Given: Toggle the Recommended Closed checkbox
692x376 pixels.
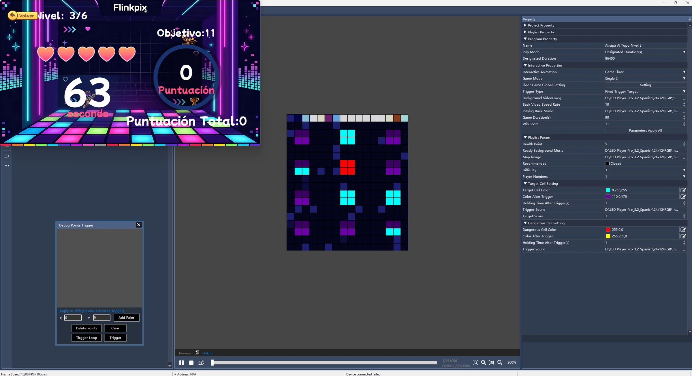Looking at the screenshot, I should coord(608,164).
